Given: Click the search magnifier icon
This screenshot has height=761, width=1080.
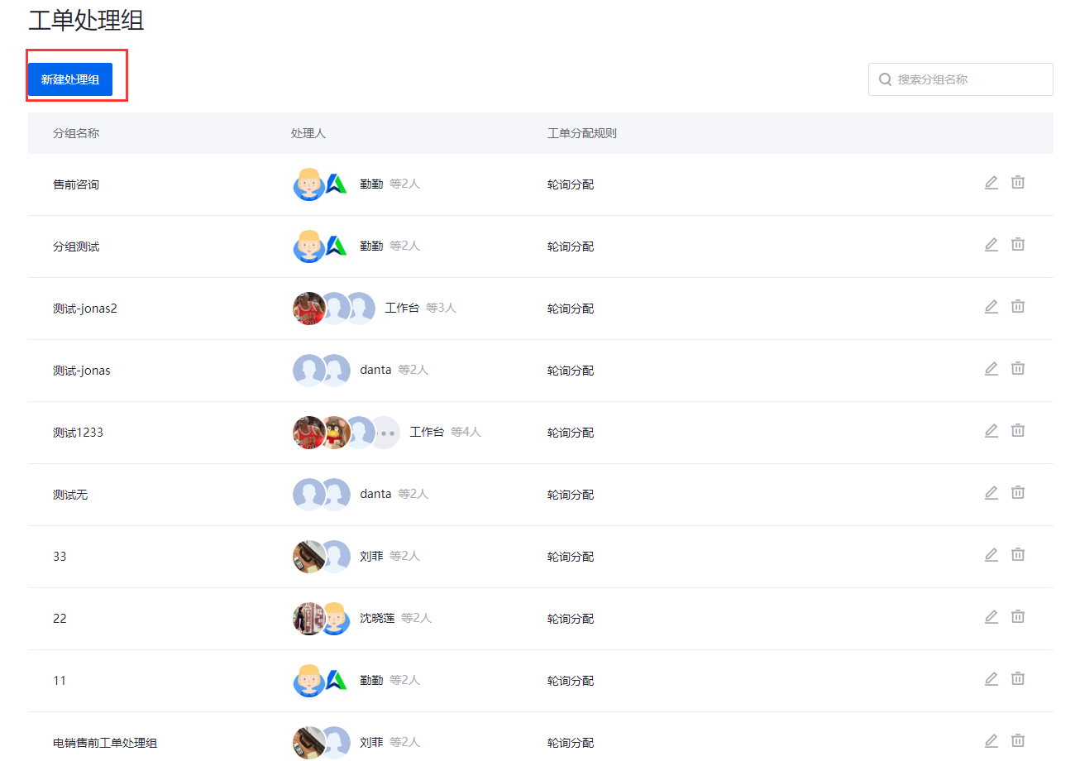Looking at the screenshot, I should coord(885,79).
